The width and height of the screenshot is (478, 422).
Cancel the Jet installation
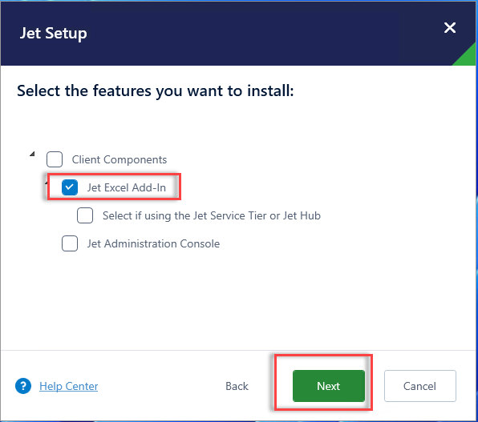(x=420, y=386)
